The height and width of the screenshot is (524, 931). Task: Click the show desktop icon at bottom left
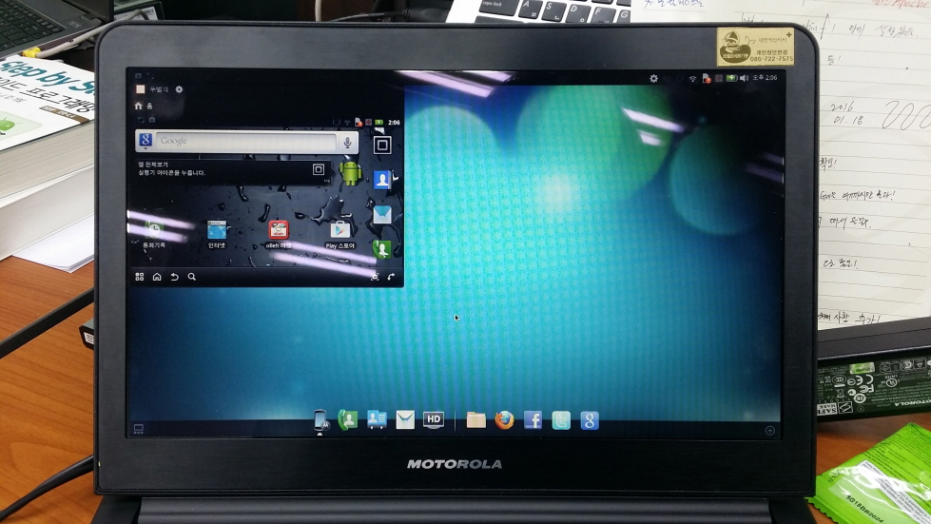[x=138, y=429]
